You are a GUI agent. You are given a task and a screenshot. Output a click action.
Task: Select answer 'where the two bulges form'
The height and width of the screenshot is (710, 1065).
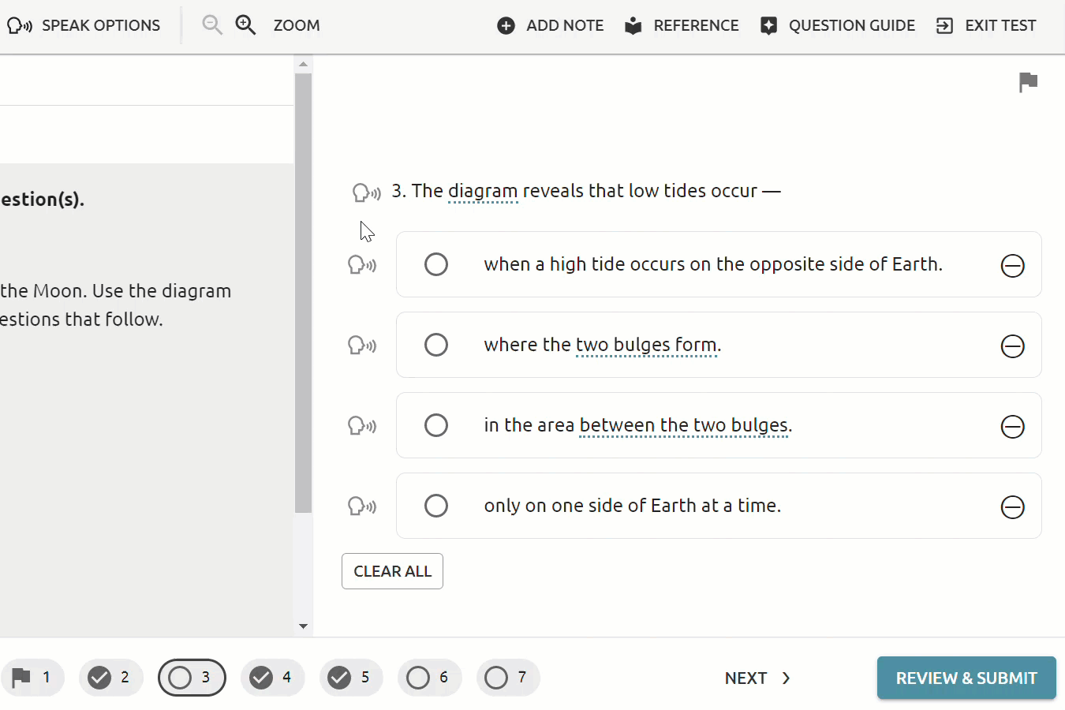436,345
